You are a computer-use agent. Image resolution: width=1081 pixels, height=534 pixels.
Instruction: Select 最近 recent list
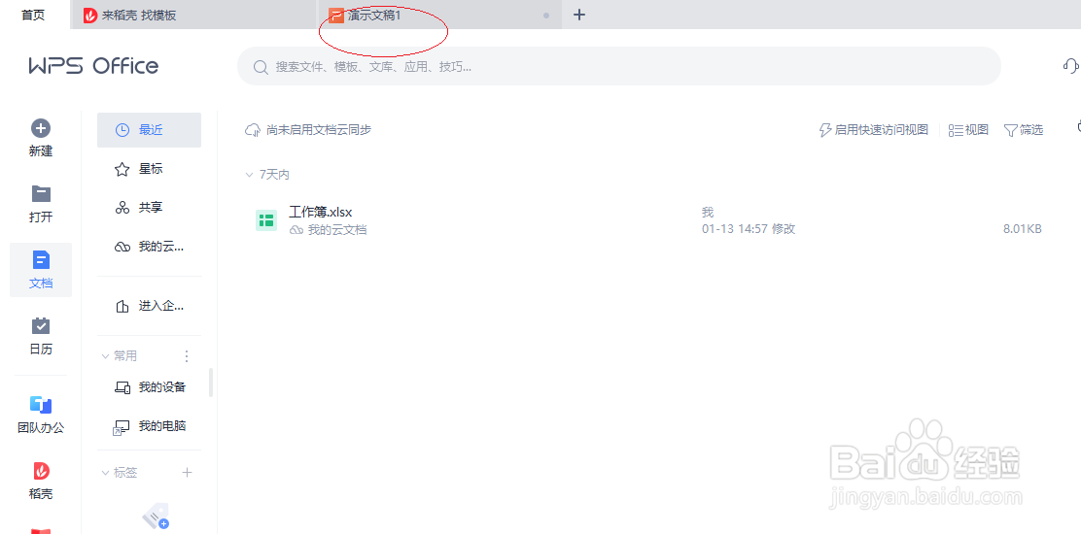[149, 130]
